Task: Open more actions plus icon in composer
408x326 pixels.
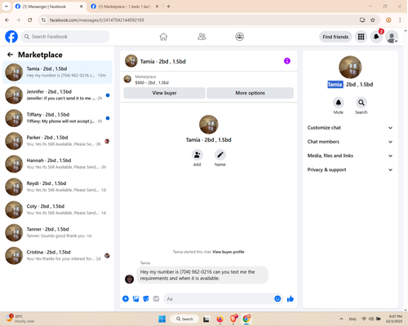Action: tap(126, 299)
